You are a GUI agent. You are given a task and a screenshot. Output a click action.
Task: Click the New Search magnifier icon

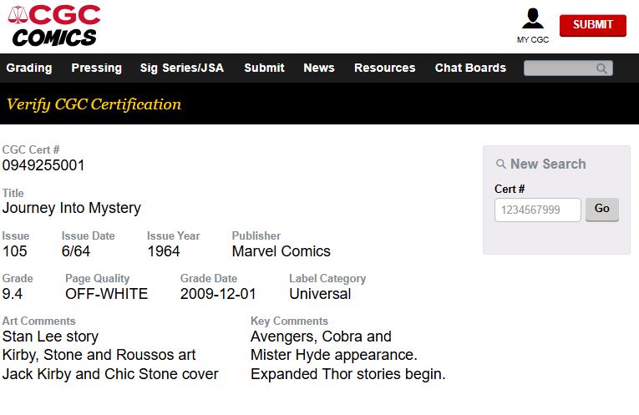501,164
